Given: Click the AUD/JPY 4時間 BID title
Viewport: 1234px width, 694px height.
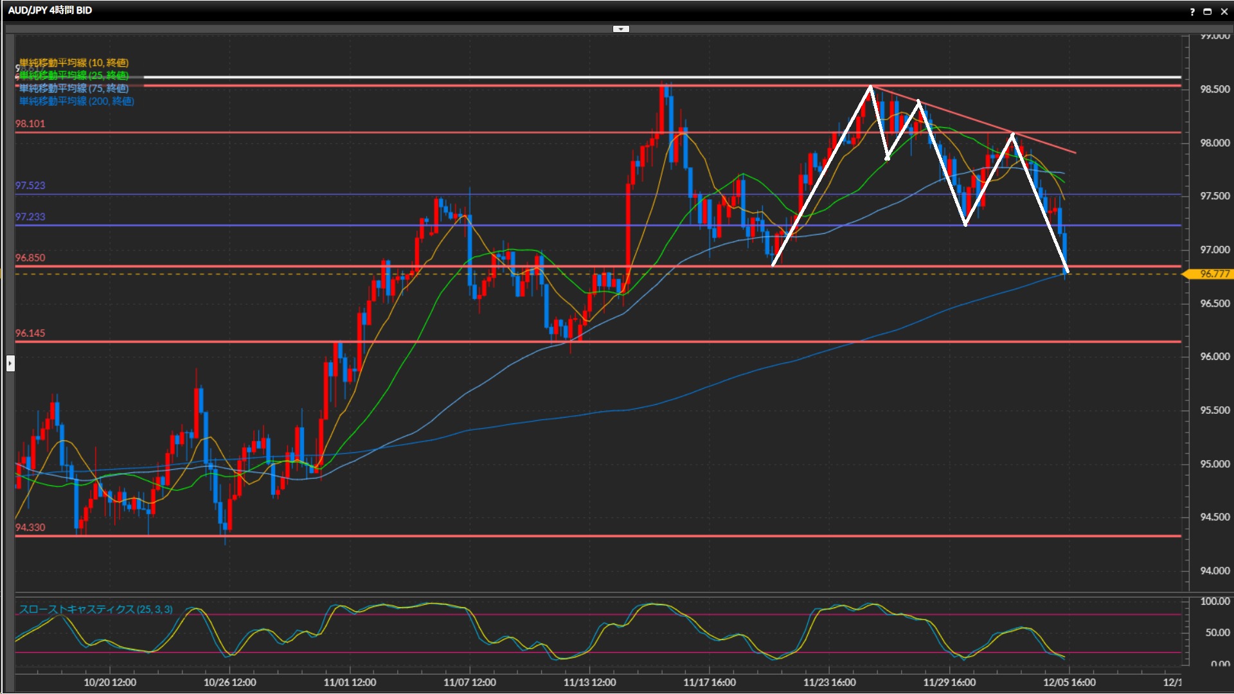Looking at the screenshot, I should tap(50, 10).
